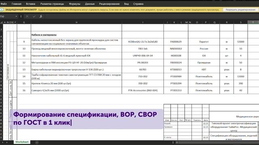Switch to the Главная ribbon tab
This screenshot has height=145, width=259.
17,4
